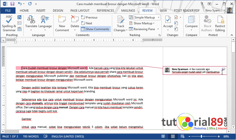Toggle Show Comments button

click(x=95, y=29)
